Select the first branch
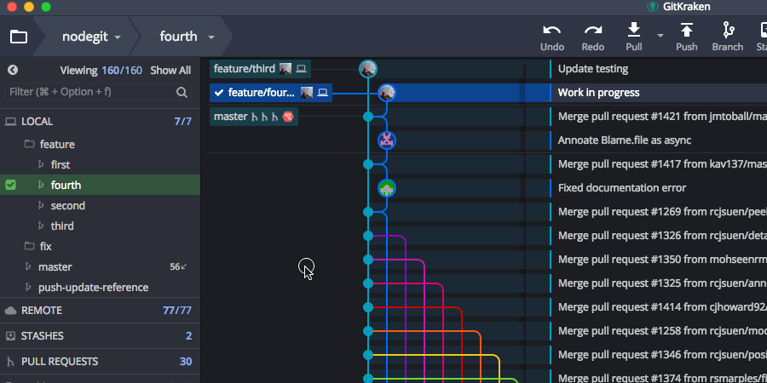The width and height of the screenshot is (767, 383). coord(61,164)
